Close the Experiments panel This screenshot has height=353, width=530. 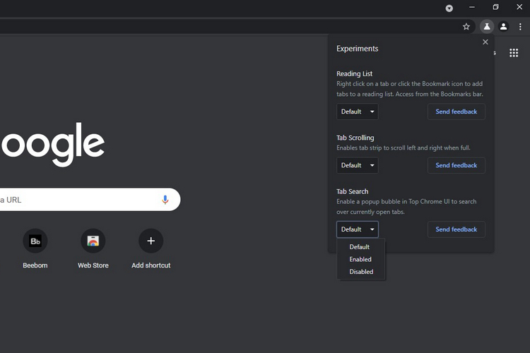pyautogui.click(x=485, y=42)
